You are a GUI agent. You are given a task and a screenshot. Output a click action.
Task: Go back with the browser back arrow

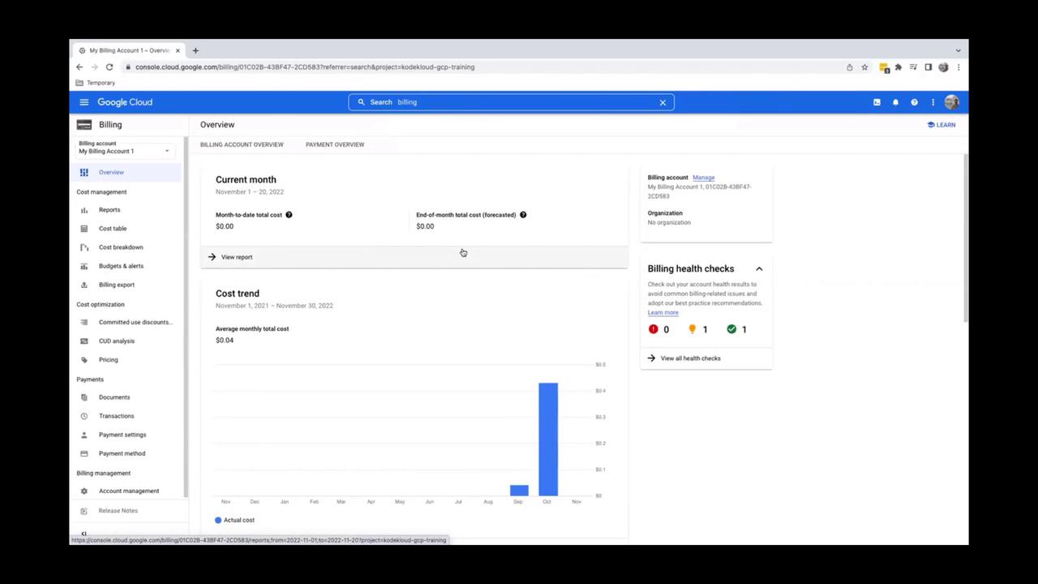coord(79,67)
